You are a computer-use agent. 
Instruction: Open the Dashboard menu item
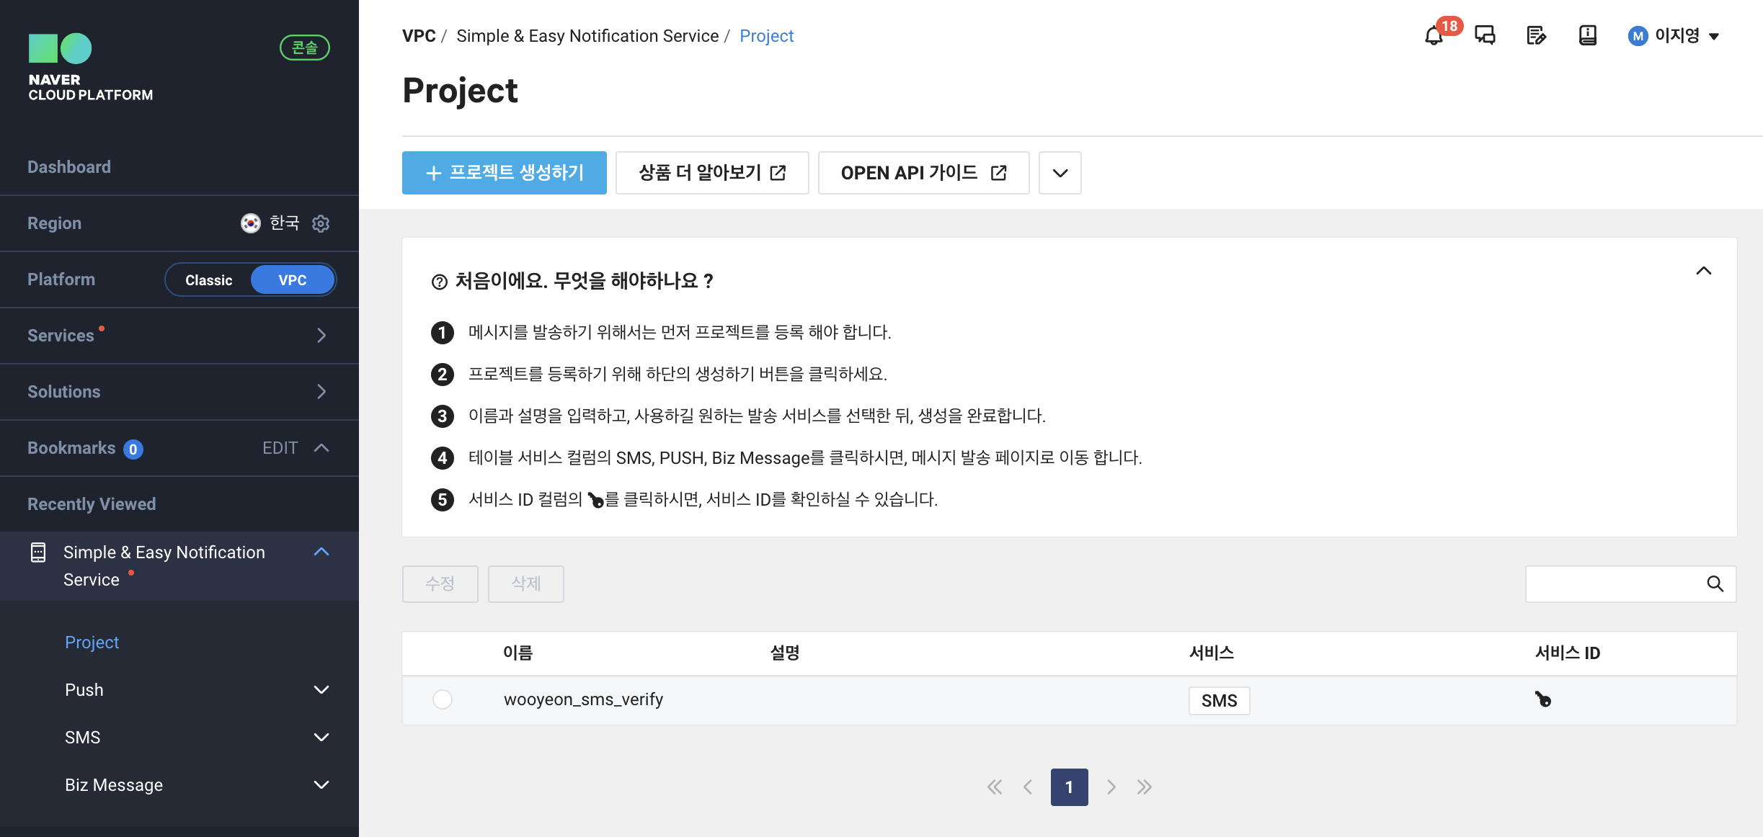pos(69,167)
